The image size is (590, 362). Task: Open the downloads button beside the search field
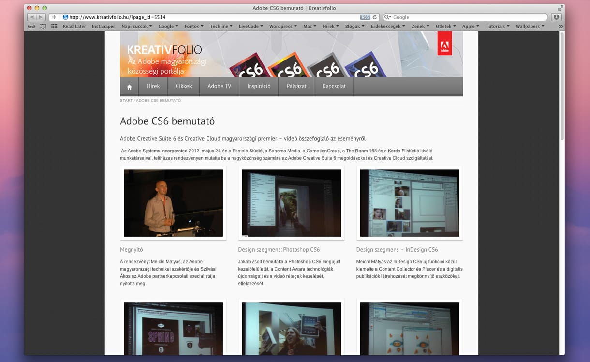click(556, 17)
